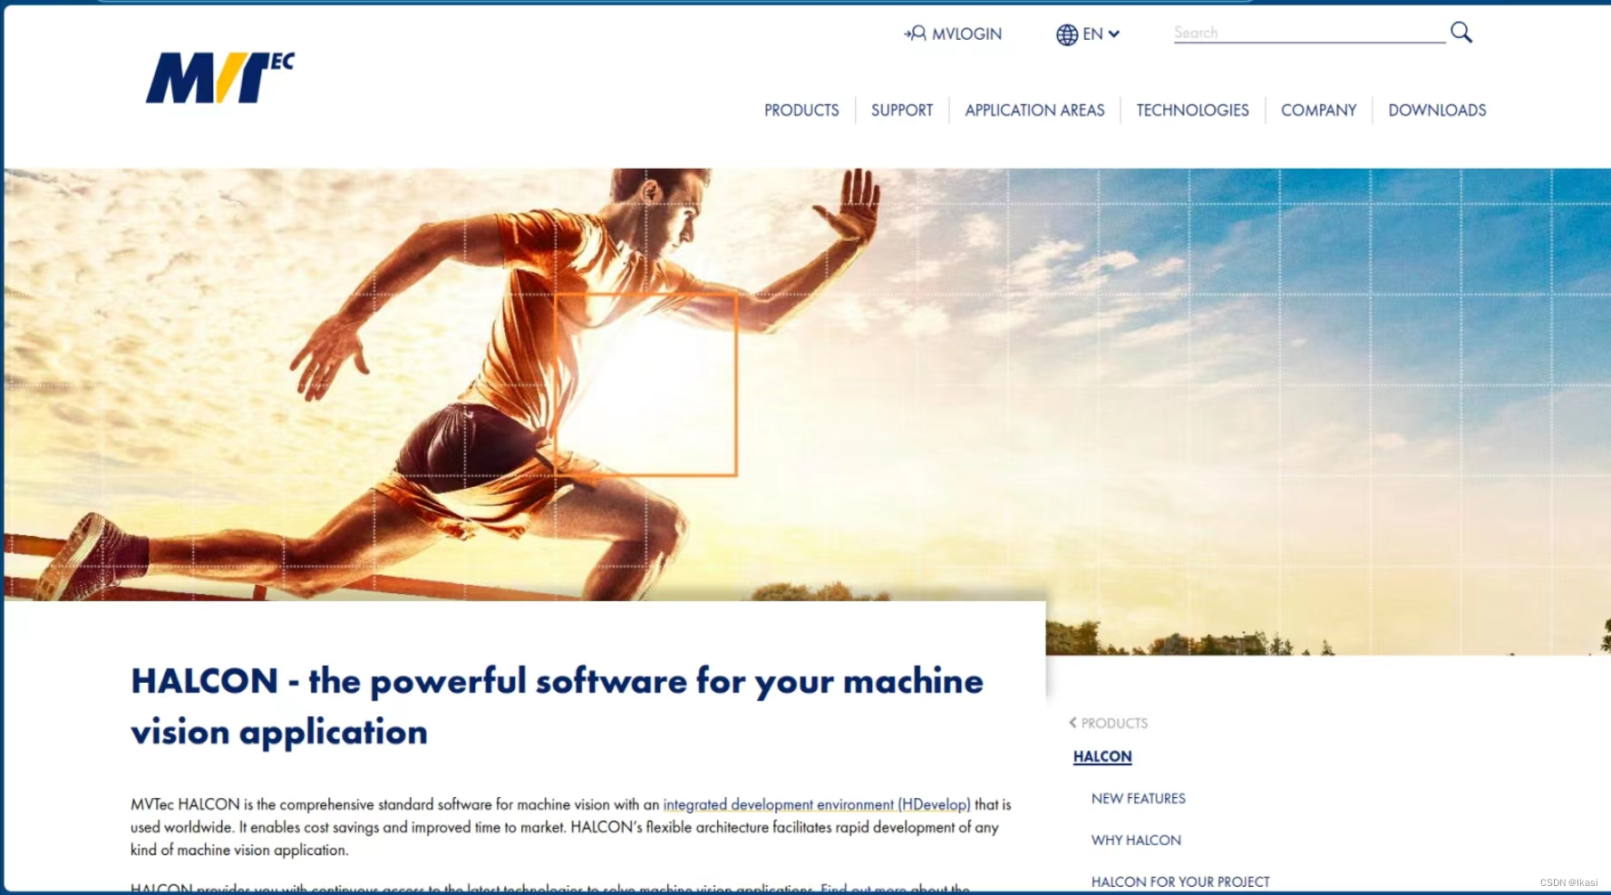Click the search magnifier icon
This screenshot has height=895, width=1611.
click(x=1461, y=33)
